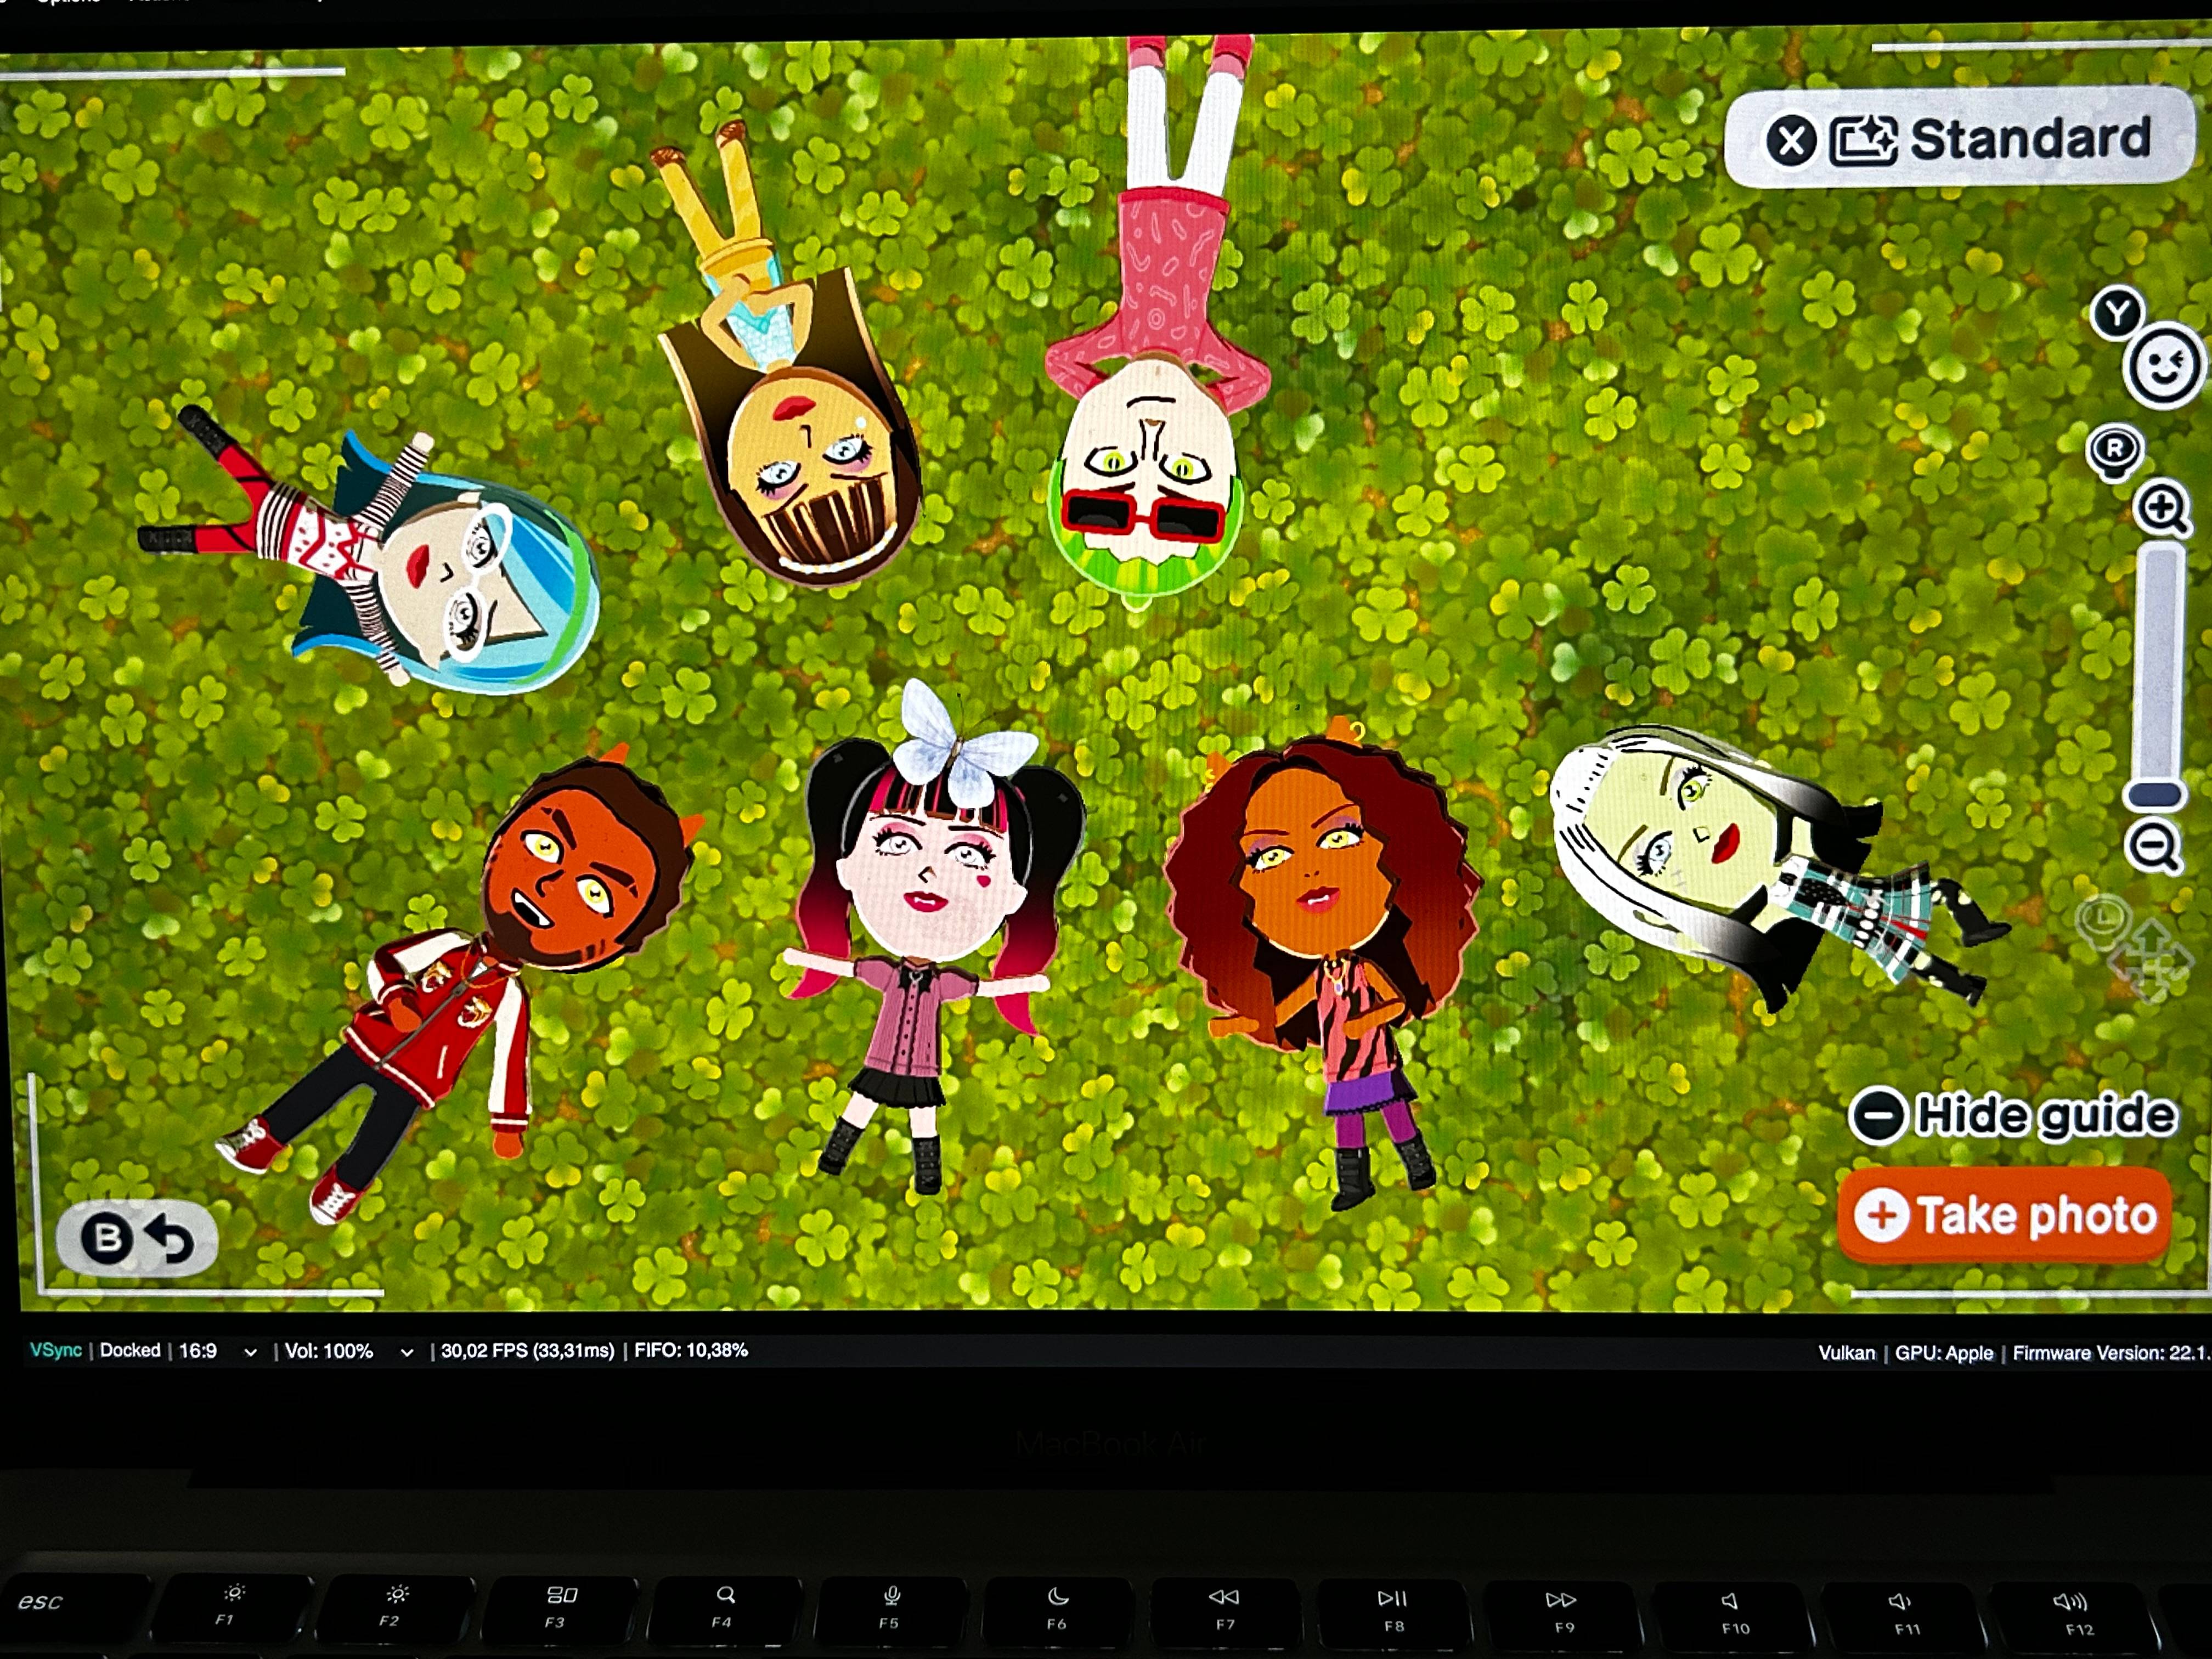The image size is (2212, 1659).
Task: Click the Y button prompt icon
Action: click(2117, 313)
